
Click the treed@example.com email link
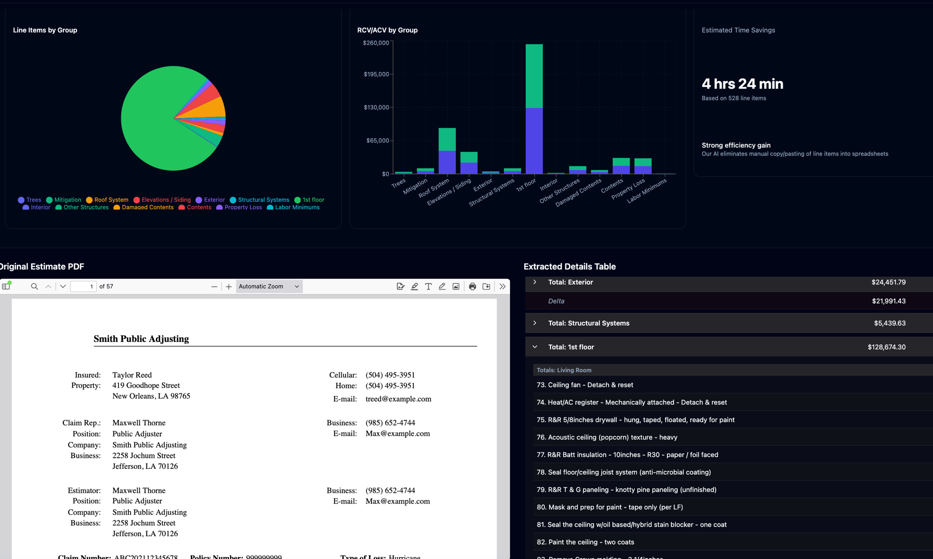tap(398, 399)
